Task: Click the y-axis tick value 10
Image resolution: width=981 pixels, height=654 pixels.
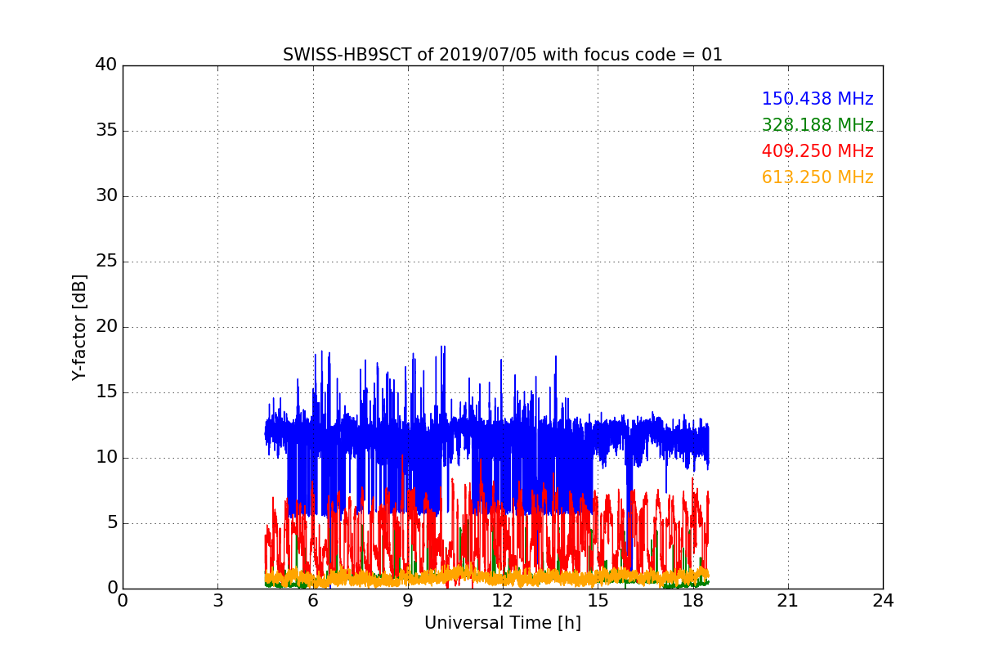Action: coord(106,458)
